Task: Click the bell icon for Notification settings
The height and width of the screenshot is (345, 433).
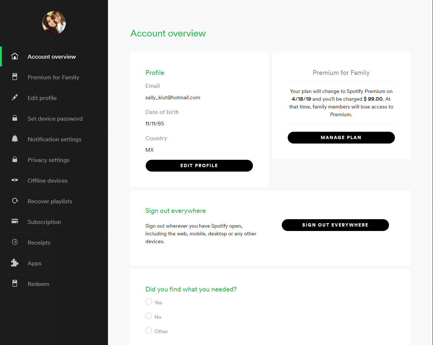Action: [x=15, y=139]
